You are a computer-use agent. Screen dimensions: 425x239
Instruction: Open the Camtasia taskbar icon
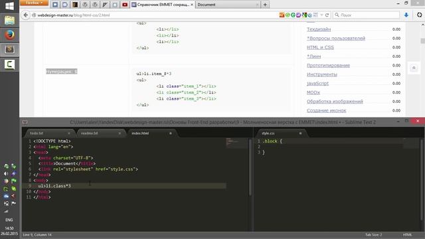tap(9, 64)
